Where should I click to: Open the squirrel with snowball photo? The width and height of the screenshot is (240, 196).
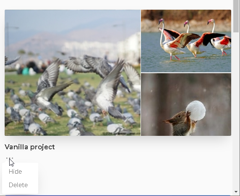pos(186,105)
